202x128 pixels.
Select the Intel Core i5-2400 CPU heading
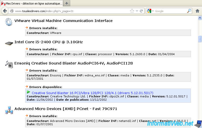pyautogui.click(x=48, y=42)
